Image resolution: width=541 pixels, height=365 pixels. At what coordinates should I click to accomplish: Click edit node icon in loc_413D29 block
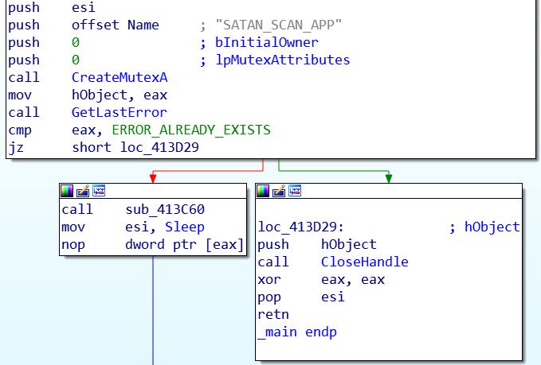click(x=280, y=191)
